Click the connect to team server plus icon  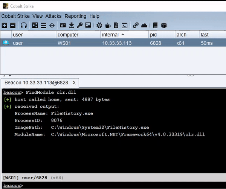click(x=4, y=26)
